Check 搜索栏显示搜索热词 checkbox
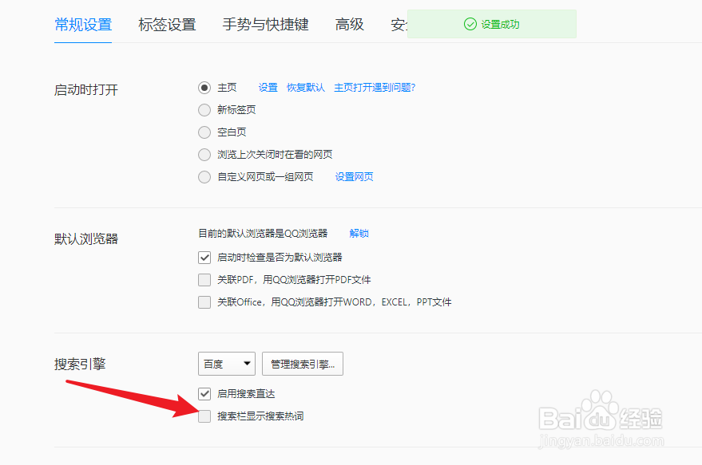Image resolution: width=702 pixels, height=465 pixels. 204,416
